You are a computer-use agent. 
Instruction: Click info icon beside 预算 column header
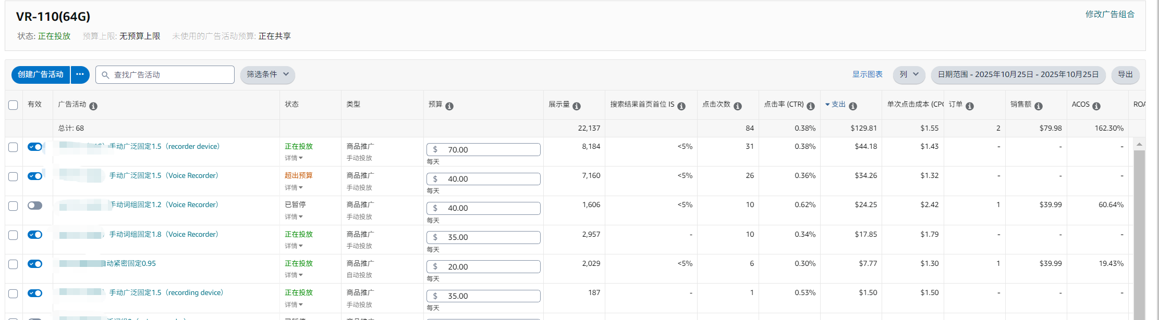449,106
